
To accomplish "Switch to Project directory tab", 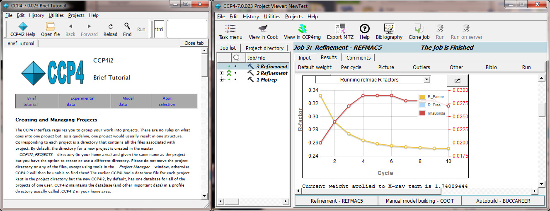I will click(264, 48).
